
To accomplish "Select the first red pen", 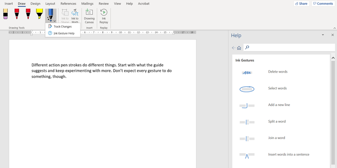I will coord(17,15).
